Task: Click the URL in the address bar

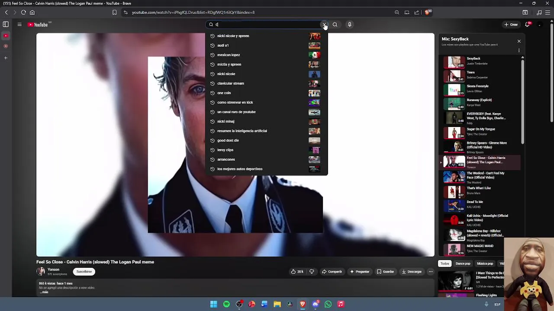Action: (x=193, y=13)
